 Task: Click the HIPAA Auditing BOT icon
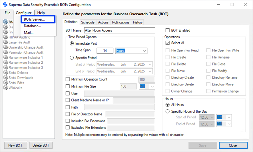tap(6, 37)
